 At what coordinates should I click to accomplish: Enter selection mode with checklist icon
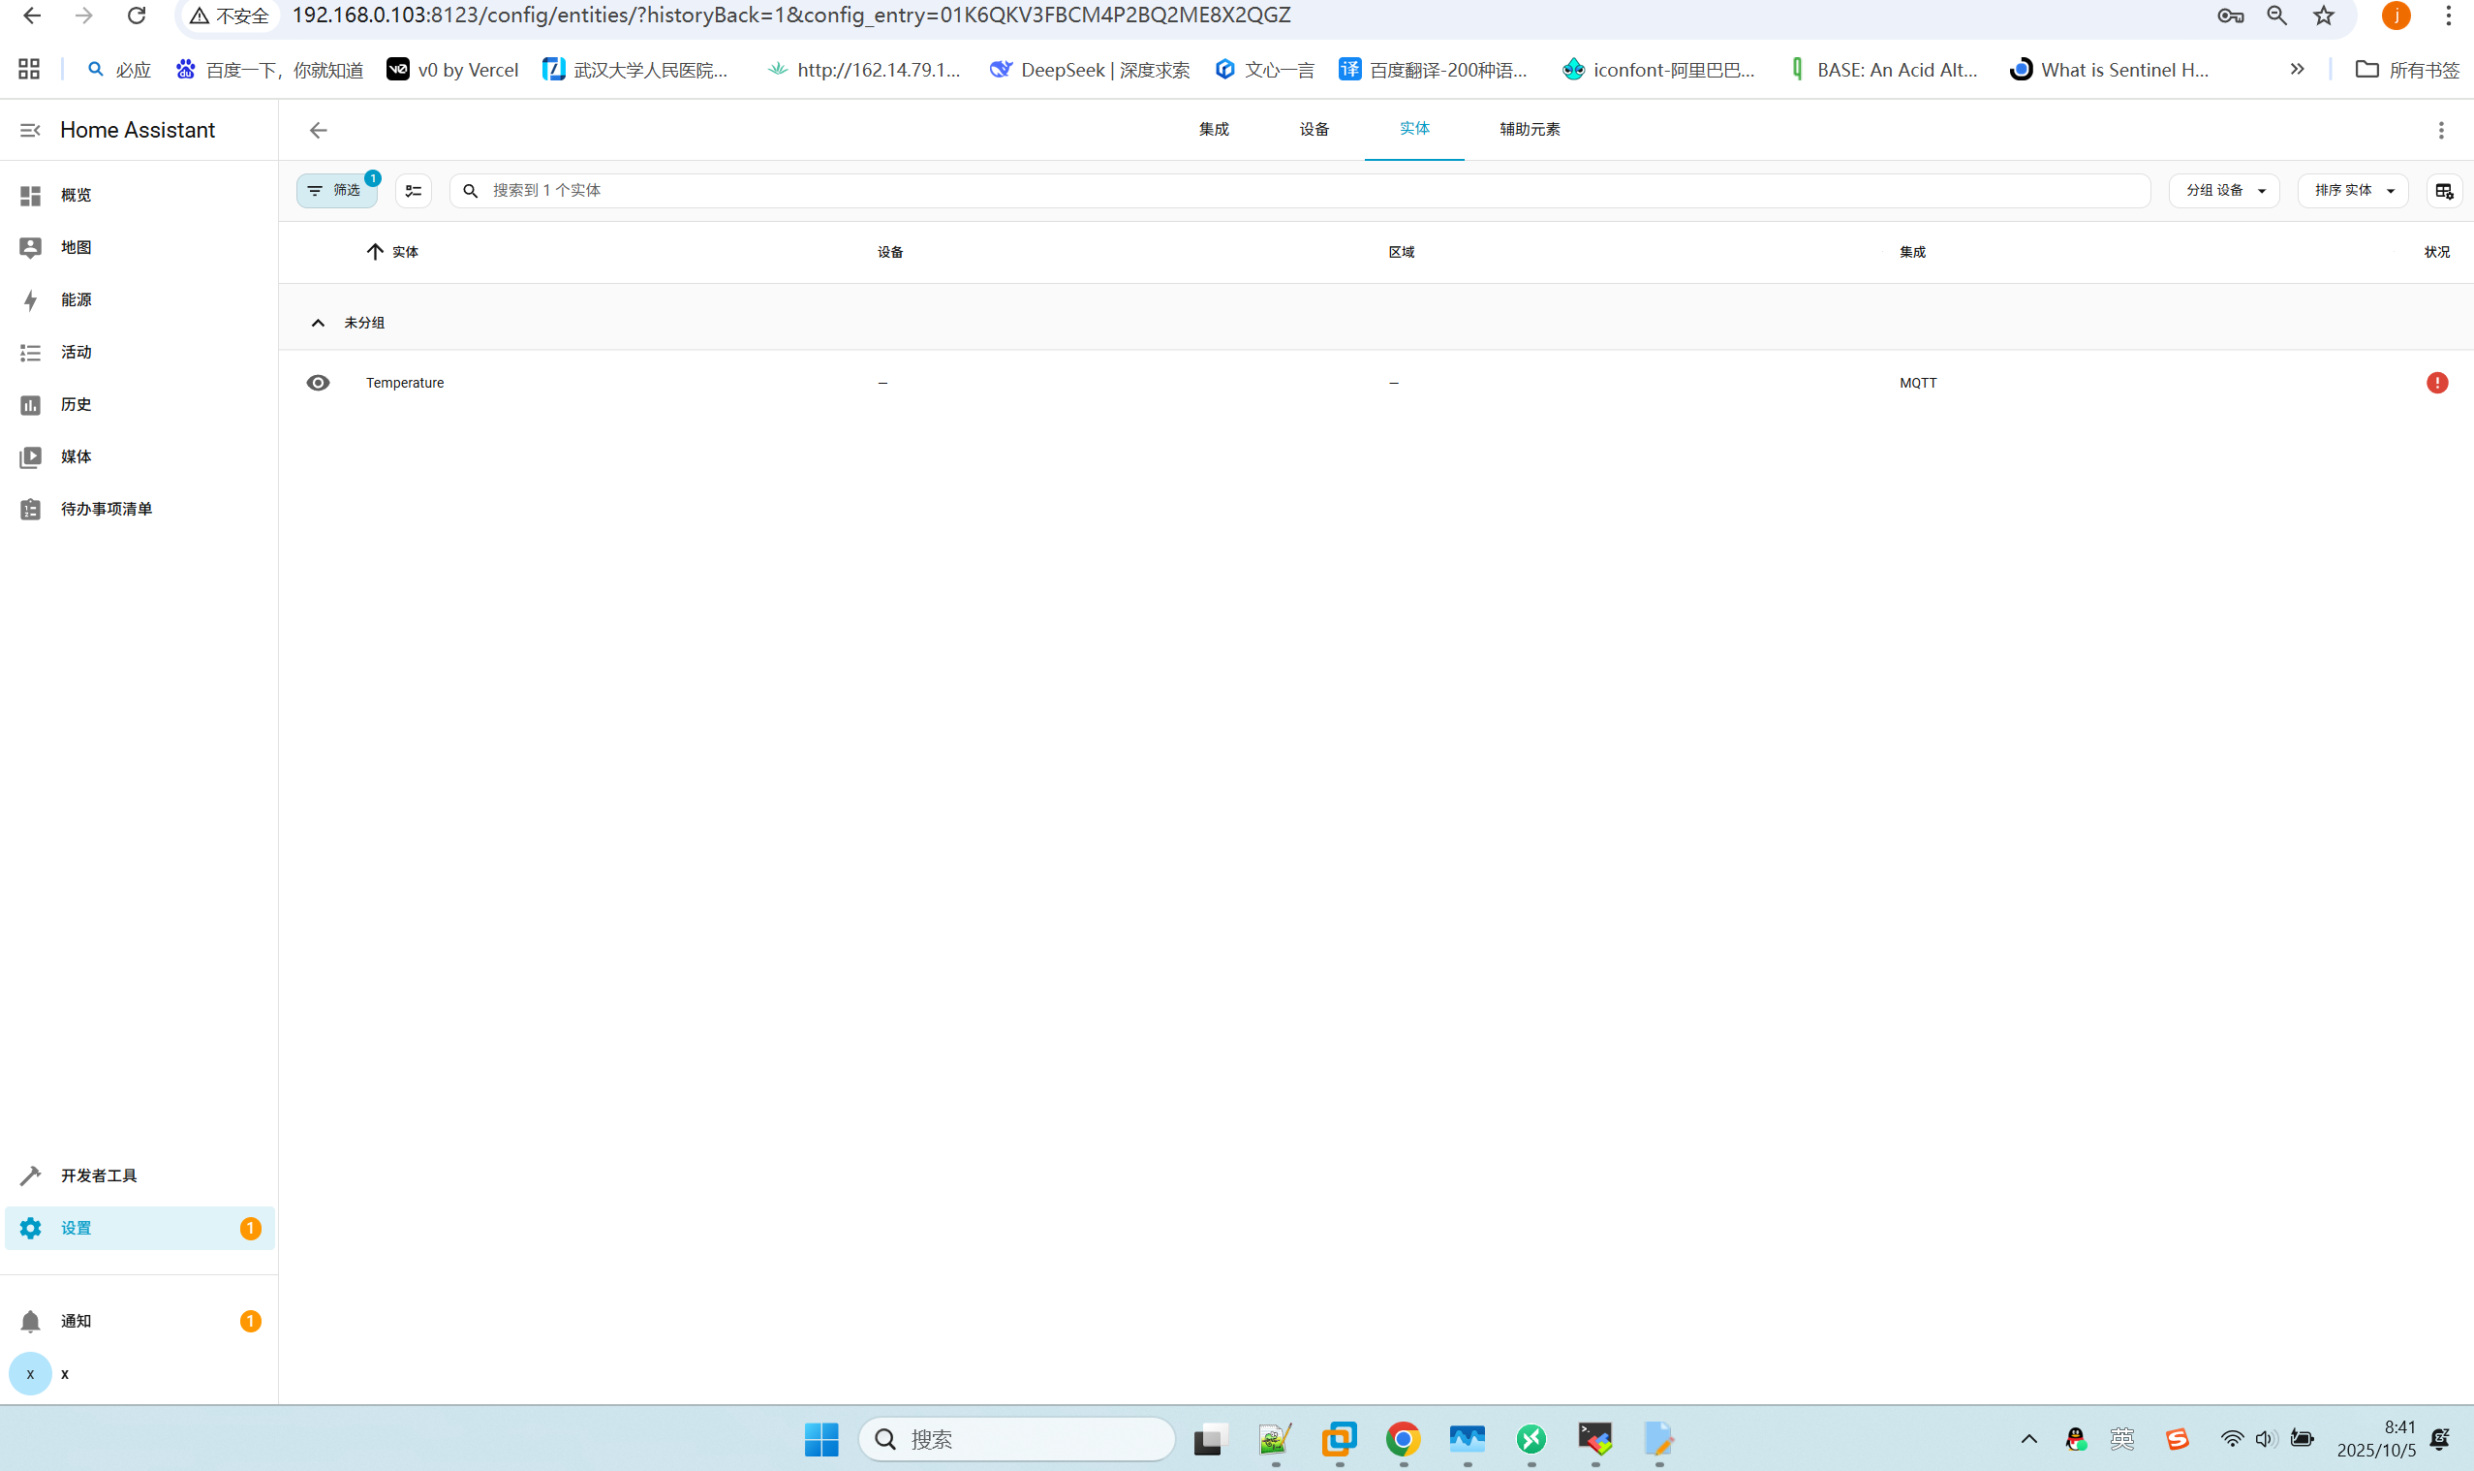[414, 190]
